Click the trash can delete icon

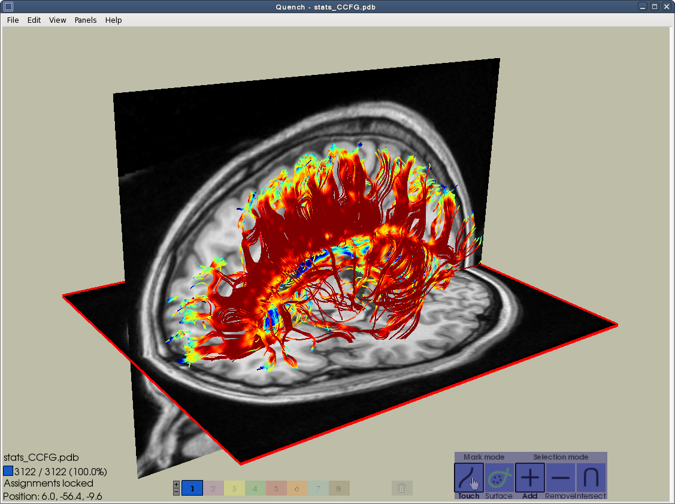coord(402,488)
